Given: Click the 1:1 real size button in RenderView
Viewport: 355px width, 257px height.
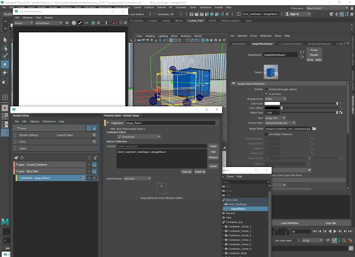Looking at the screenshot, I should coord(86,23).
